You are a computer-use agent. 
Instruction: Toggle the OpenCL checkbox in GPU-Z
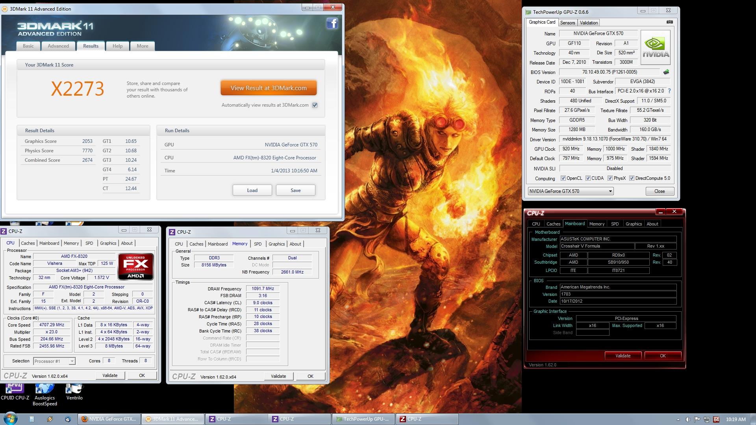(x=563, y=178)
